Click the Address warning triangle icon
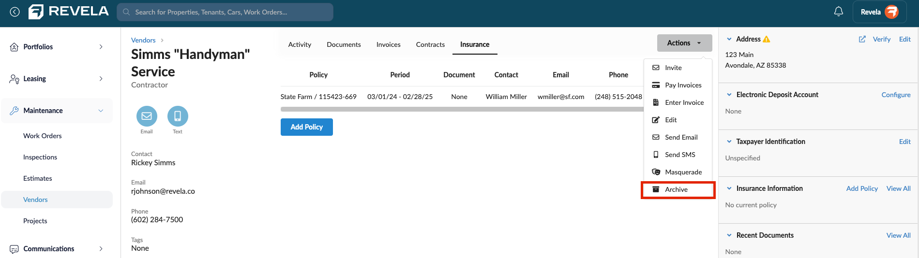This screenshot has width=919, height=258. pos(767,39)
